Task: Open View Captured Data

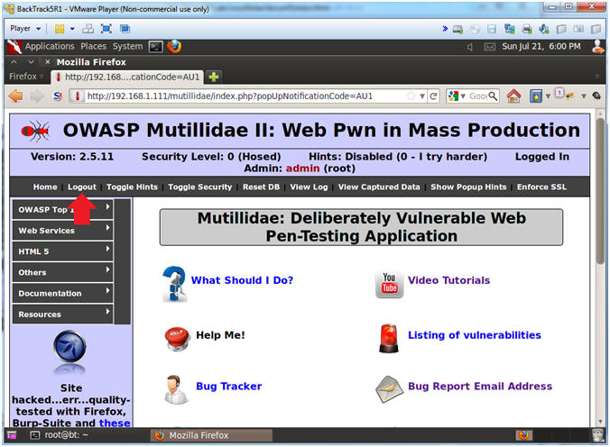Action: (x=379, y=187)
